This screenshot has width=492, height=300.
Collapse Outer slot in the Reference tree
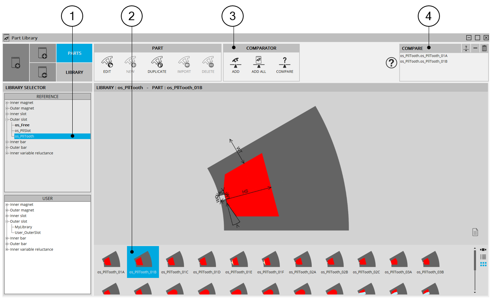click(x=7, y=120)
